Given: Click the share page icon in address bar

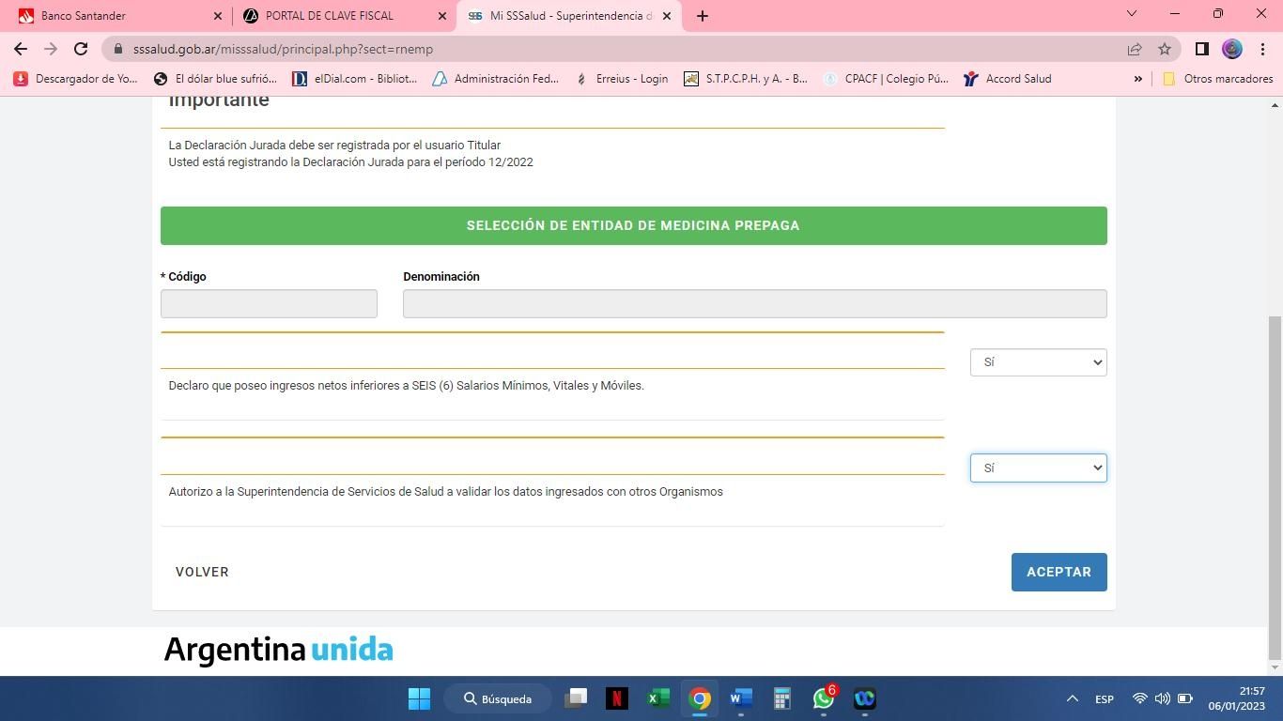Looking at the screenshot, I should tap(1135, 49).
